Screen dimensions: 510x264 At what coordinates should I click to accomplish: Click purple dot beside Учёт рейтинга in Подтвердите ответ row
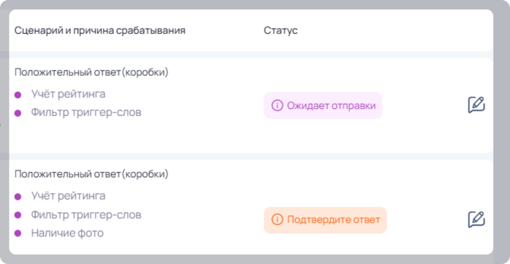(18, 197)
